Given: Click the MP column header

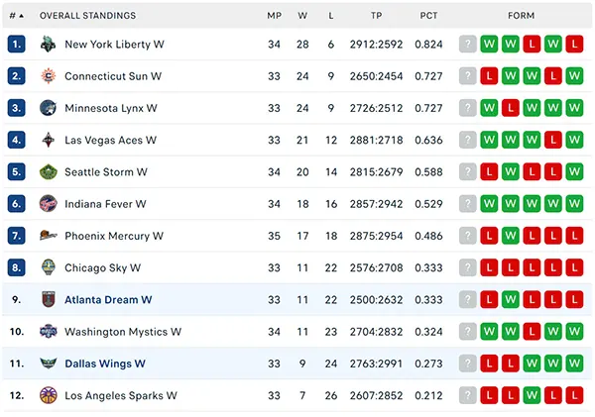Looking at the screenshot, I should click(x=274, y=16).
